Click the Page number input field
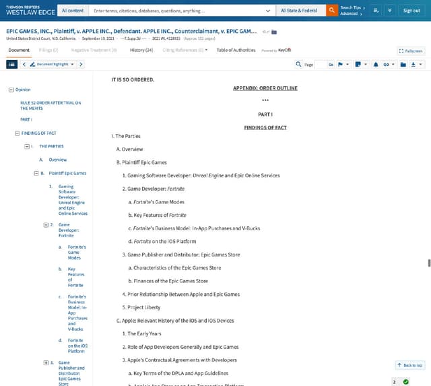The height and width of the screenshot is (386, 431). tap(320, 64)
